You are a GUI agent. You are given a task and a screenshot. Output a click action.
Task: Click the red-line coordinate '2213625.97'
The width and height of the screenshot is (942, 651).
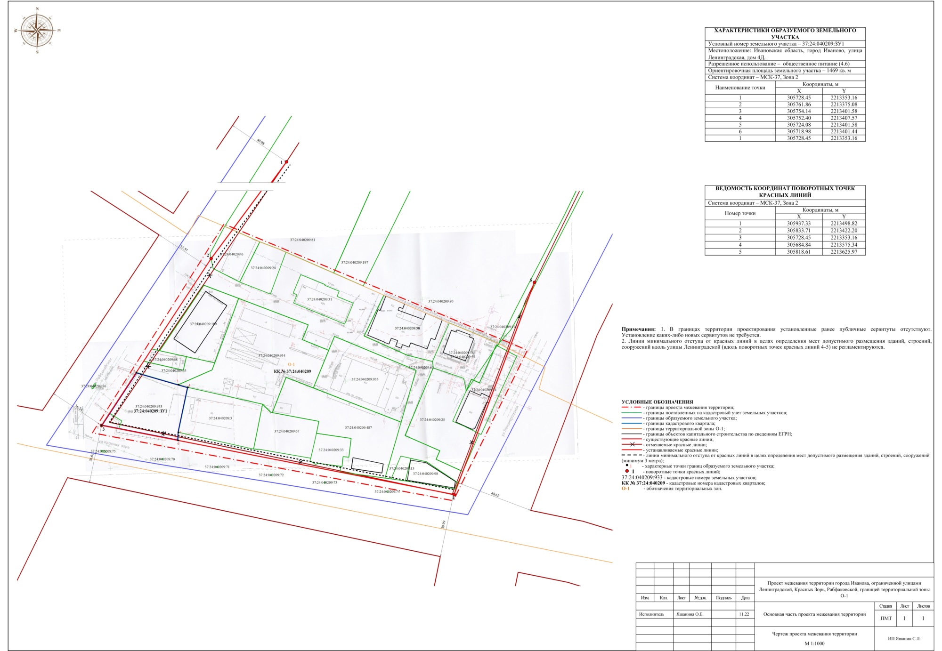click(844, 252)
